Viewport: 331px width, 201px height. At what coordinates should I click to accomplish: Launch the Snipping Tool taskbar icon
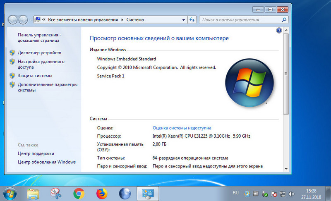(56, 194)
